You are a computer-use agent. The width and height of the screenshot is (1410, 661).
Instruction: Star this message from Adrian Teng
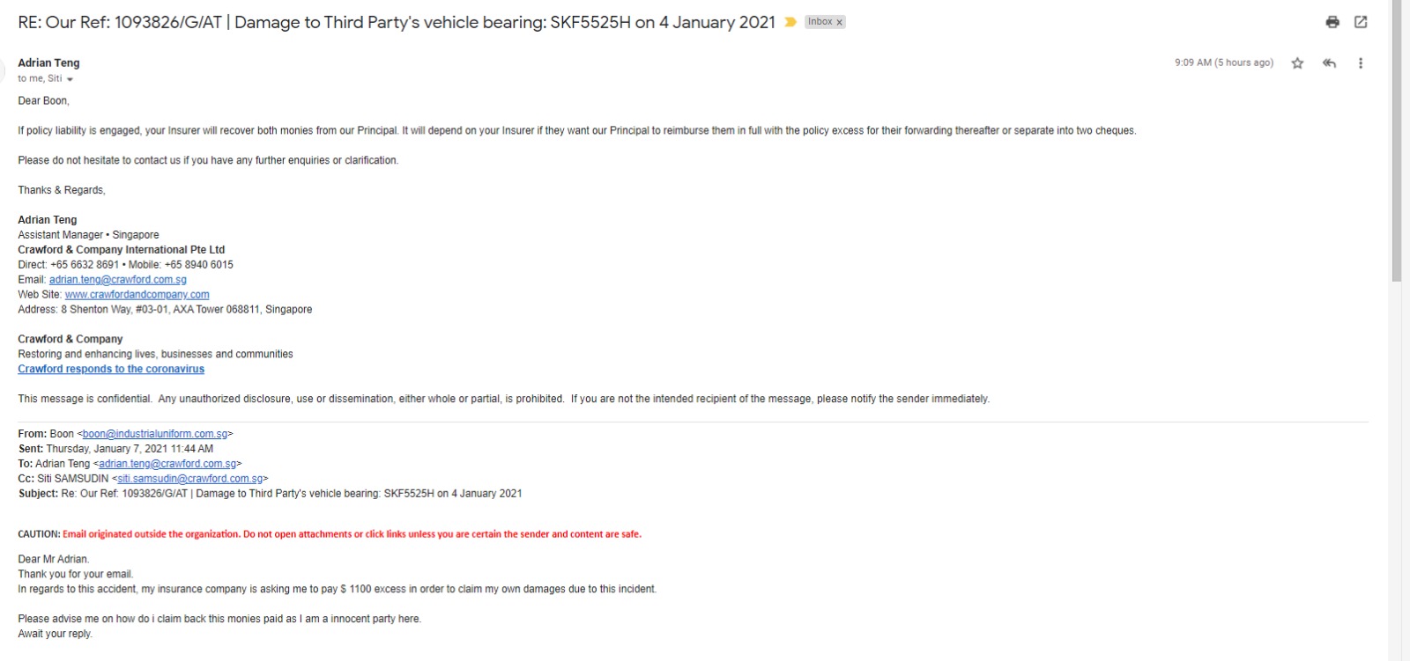coord(1297,63)
